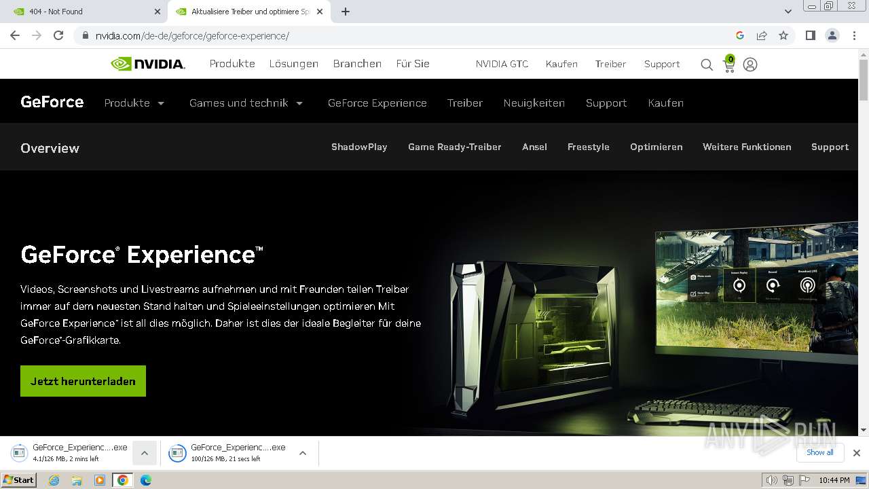Expand options for the 4.1/126 MB download
The width and height of the screenshot is (869, 489).
coord(144,453)
